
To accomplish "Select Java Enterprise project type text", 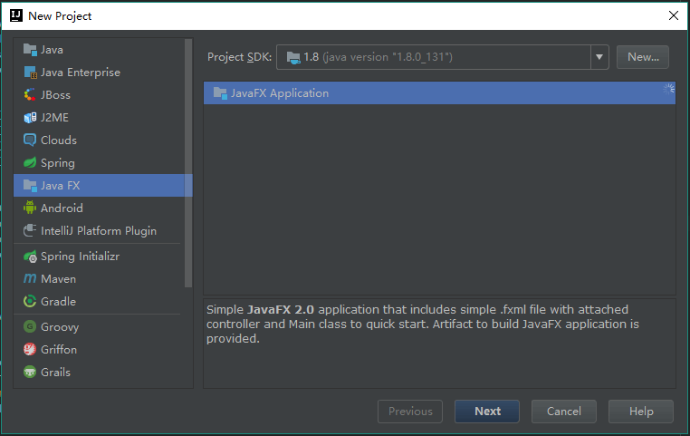I will click(81, 73).
